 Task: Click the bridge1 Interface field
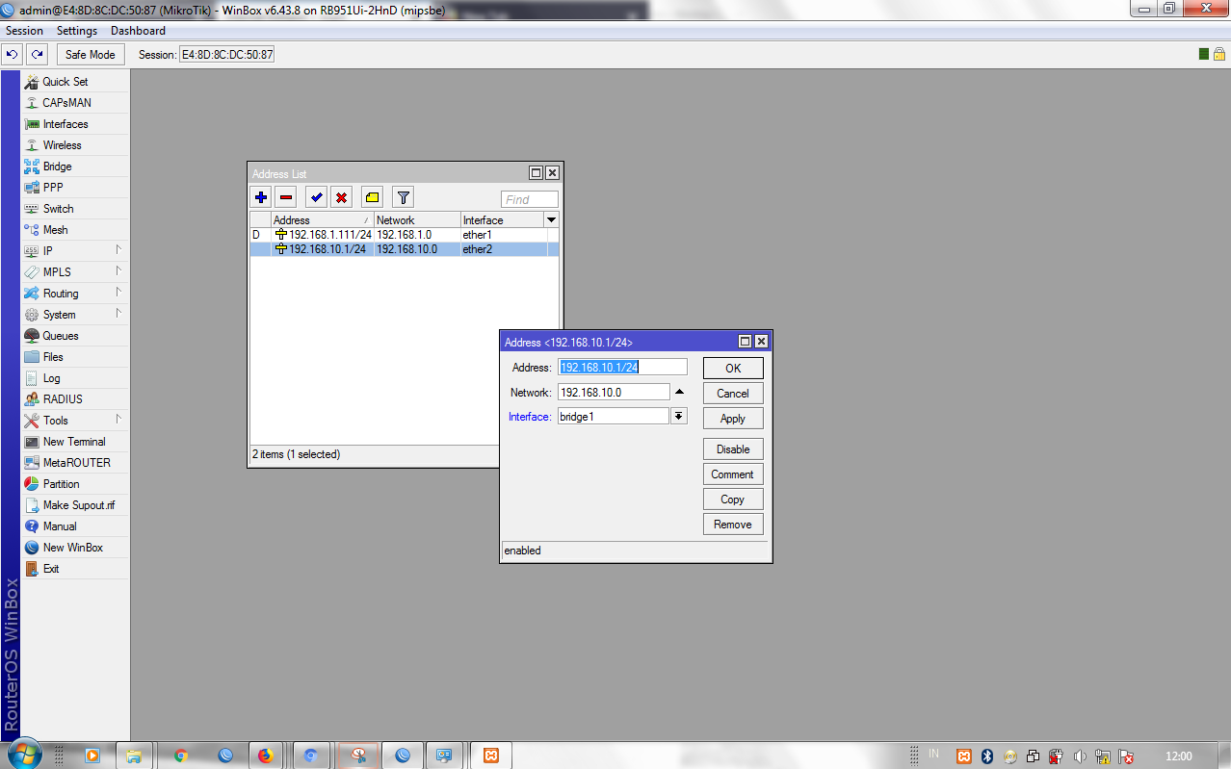(614, 416)
